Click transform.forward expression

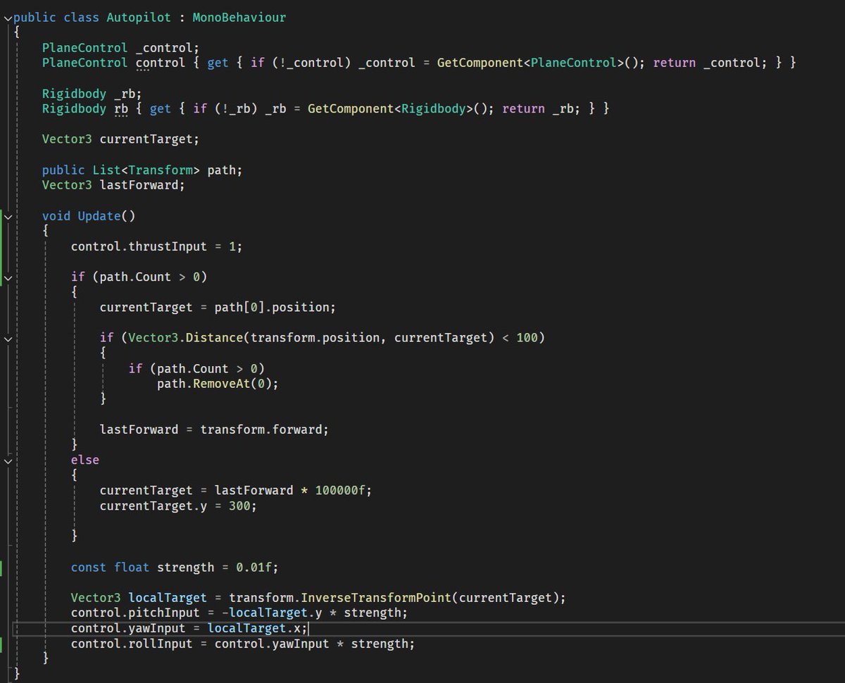point(261,430)
